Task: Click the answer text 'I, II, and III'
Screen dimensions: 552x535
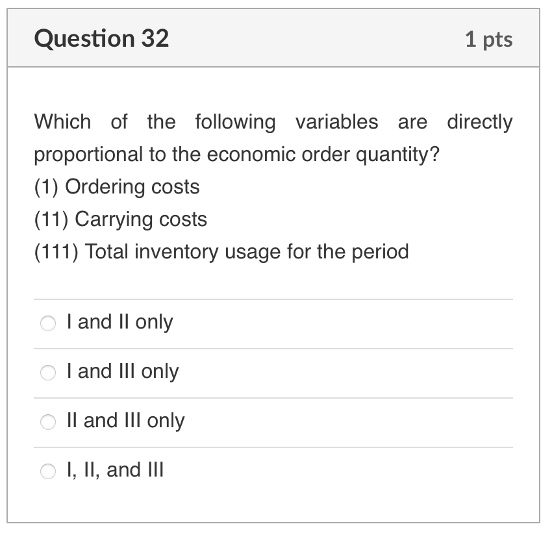Action: [x=116, y=469]
